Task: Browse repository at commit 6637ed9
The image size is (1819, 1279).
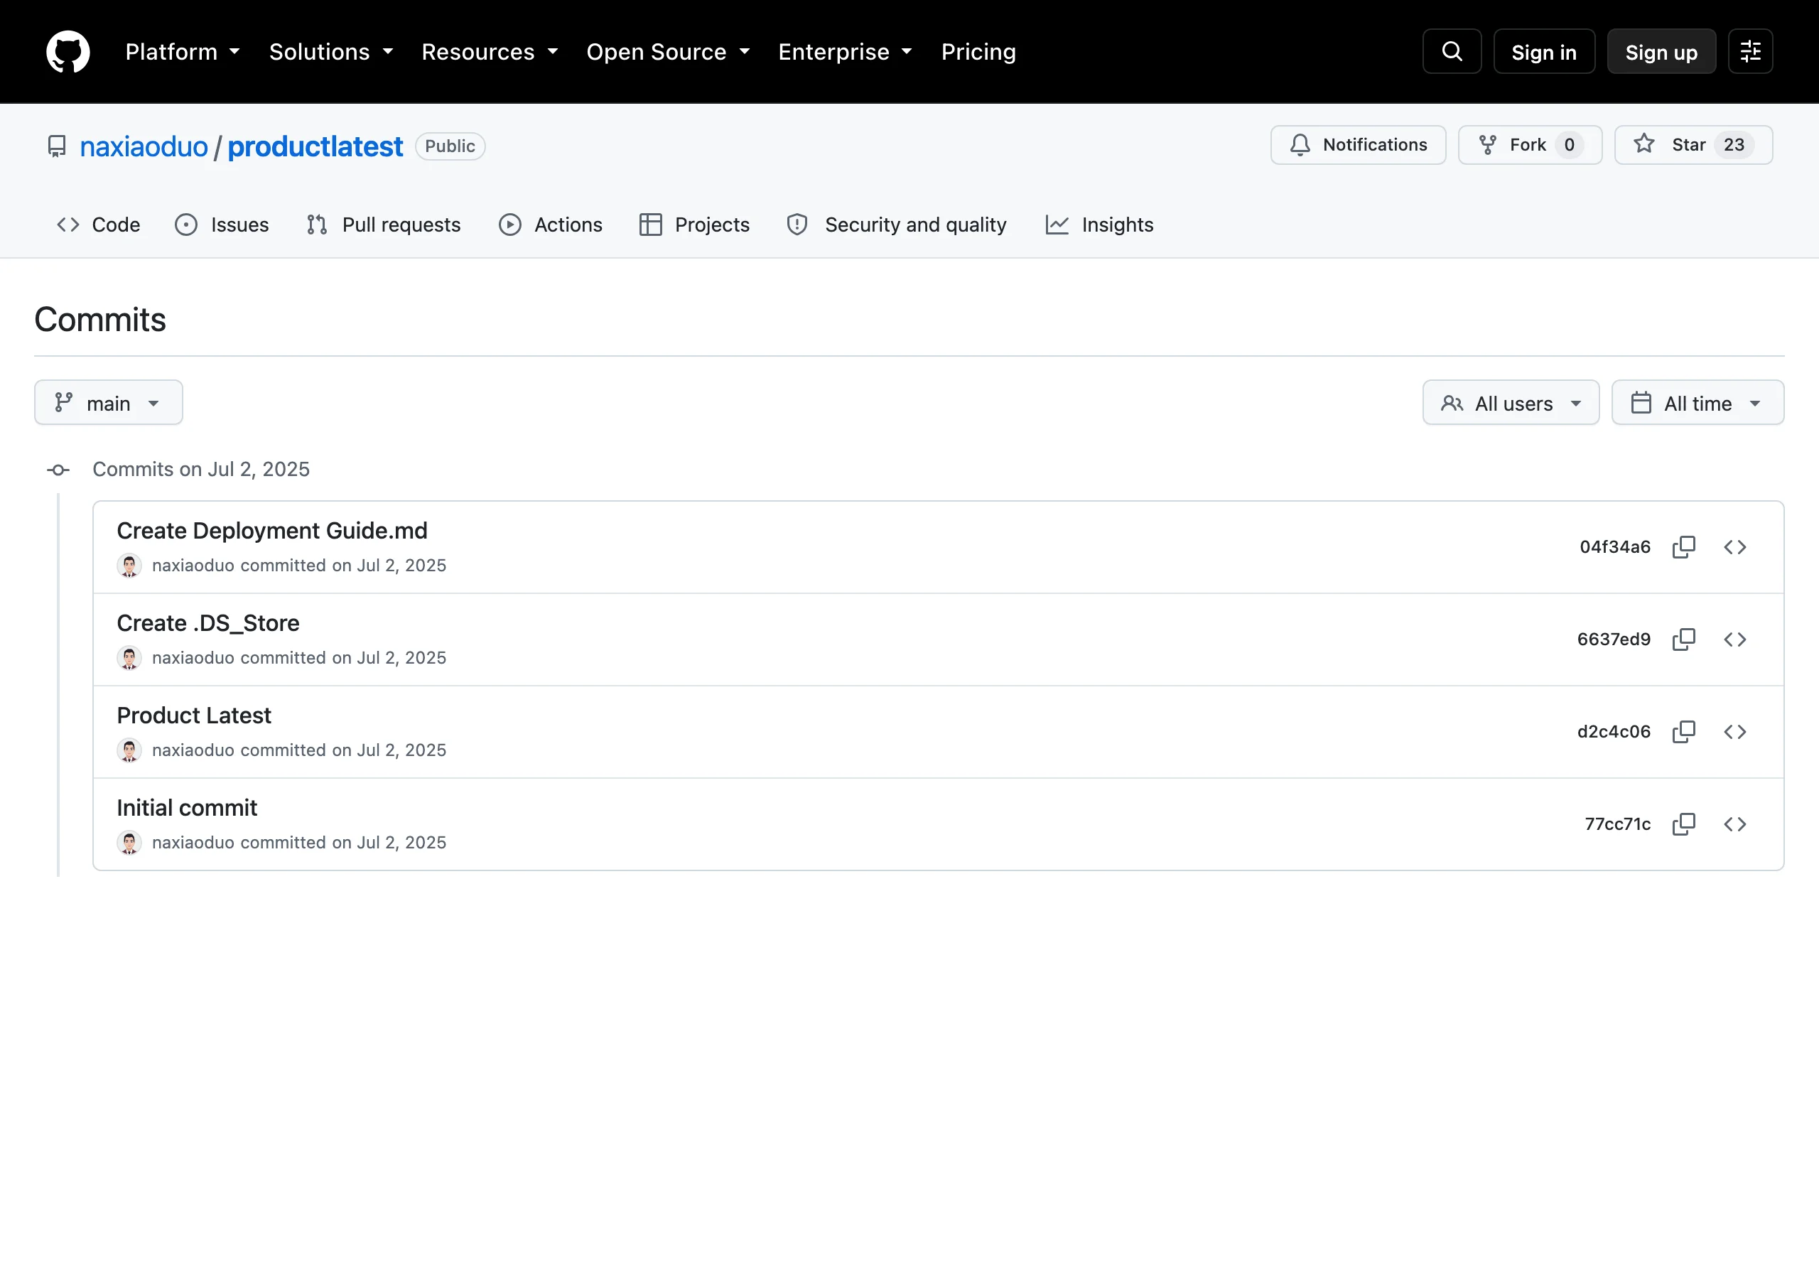Action: point(1735,639)
